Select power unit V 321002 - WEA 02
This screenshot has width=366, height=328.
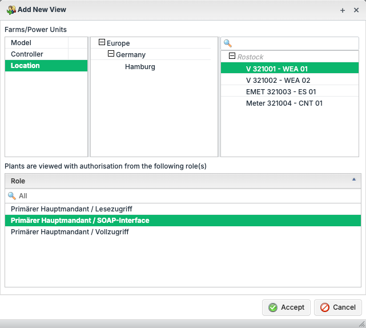[278, 81]
